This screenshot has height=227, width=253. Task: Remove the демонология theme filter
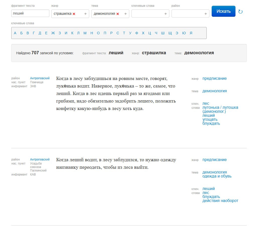point(118,14)
